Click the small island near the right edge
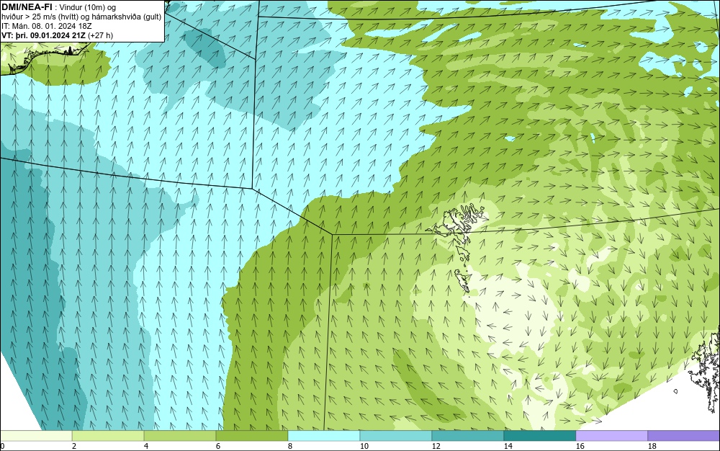 tap(676, 391)
